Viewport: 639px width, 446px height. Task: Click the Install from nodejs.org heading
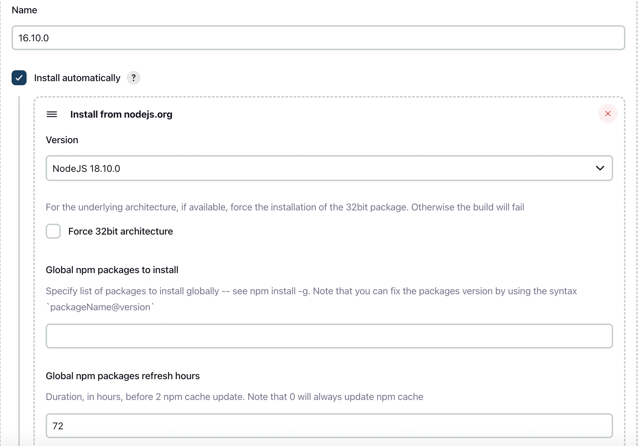pos(121,114)
